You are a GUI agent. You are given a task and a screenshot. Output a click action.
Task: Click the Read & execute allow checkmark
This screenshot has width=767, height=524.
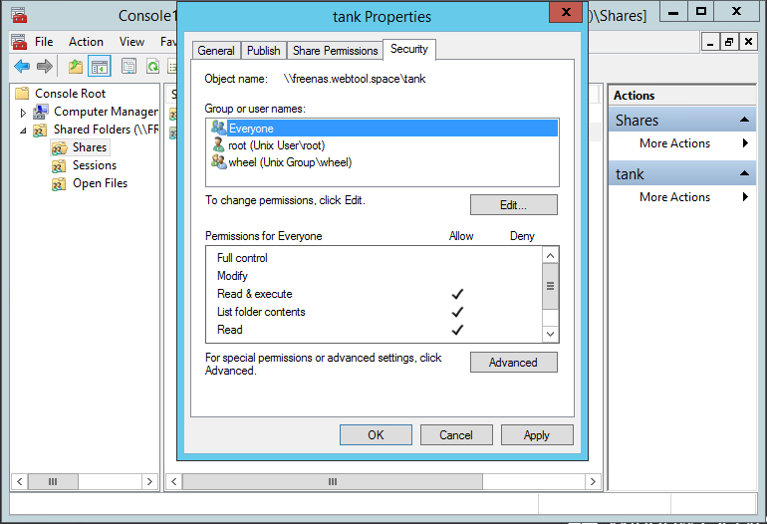457,294
